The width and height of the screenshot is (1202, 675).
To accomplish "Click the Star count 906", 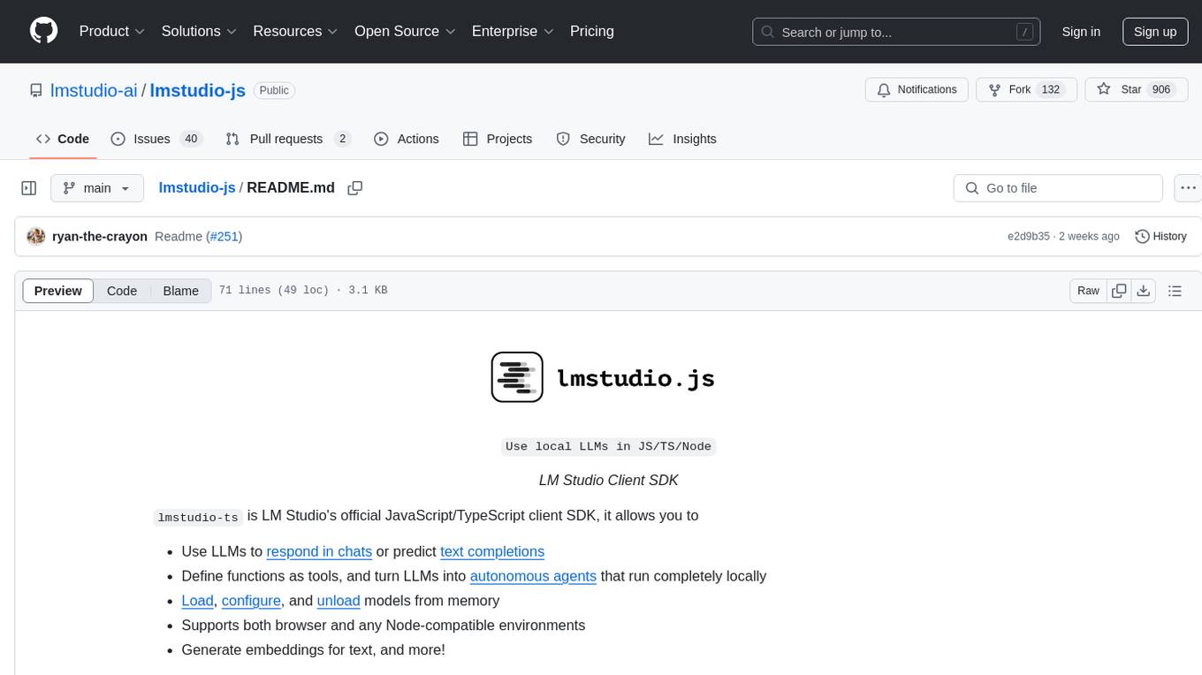I will pyautogui.click(x=1161, y=90).
